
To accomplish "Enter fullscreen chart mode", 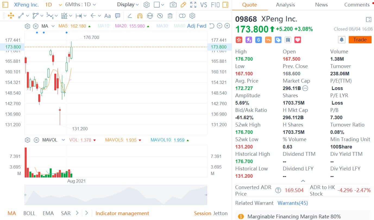I will 193,5.
